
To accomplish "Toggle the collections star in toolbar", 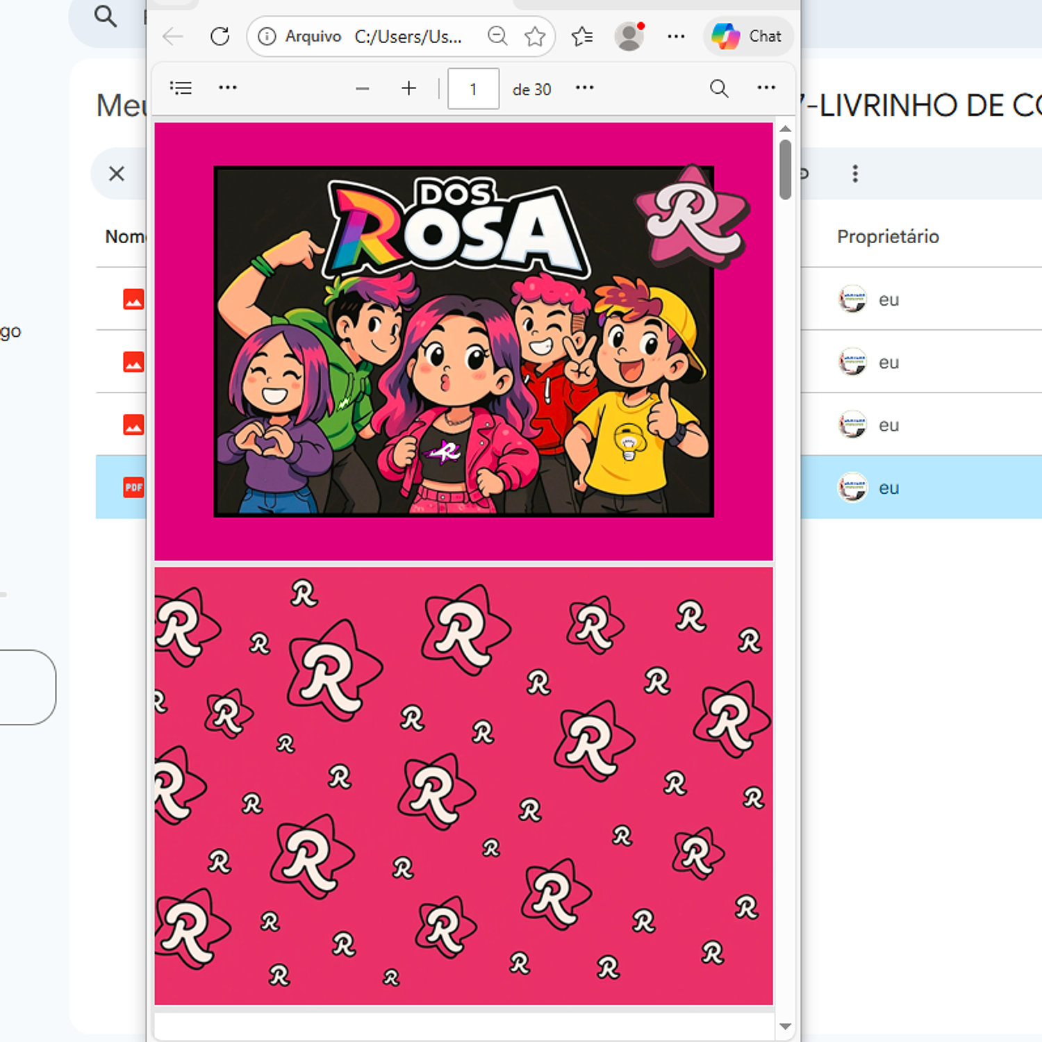I will click(582, 36).
